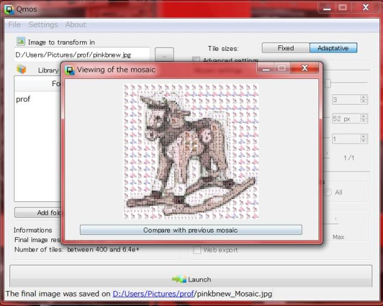This screenshot has height=306, width=383.
Task: Click the image path input field
Action: (x=82, y=54)
